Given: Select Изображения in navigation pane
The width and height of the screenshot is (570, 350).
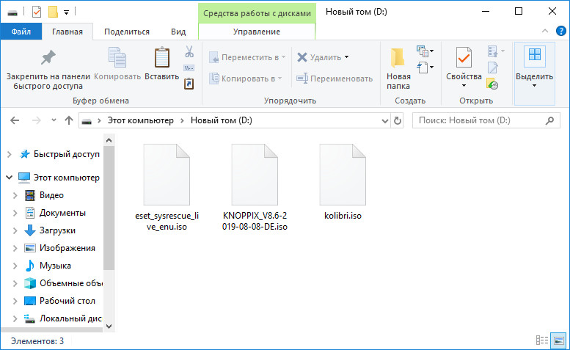Looking at the screenshot, I should click(x=67, y=248).
